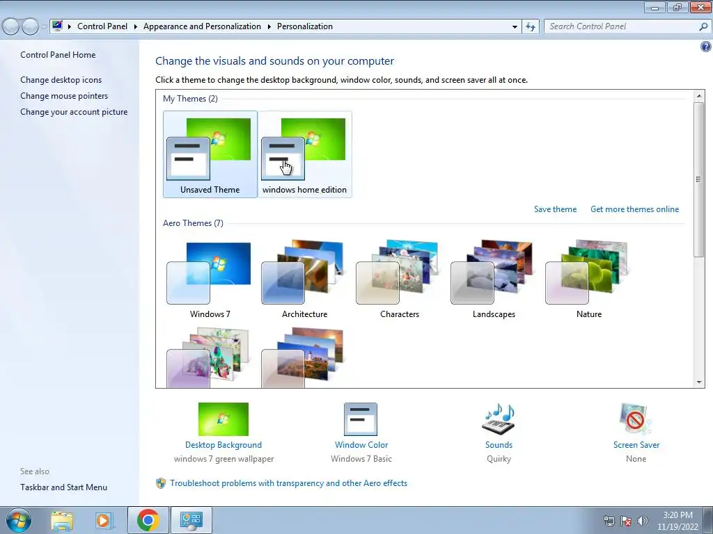
Task: Apply the Windows 7 Aero theme
Action: click(210, 280)
